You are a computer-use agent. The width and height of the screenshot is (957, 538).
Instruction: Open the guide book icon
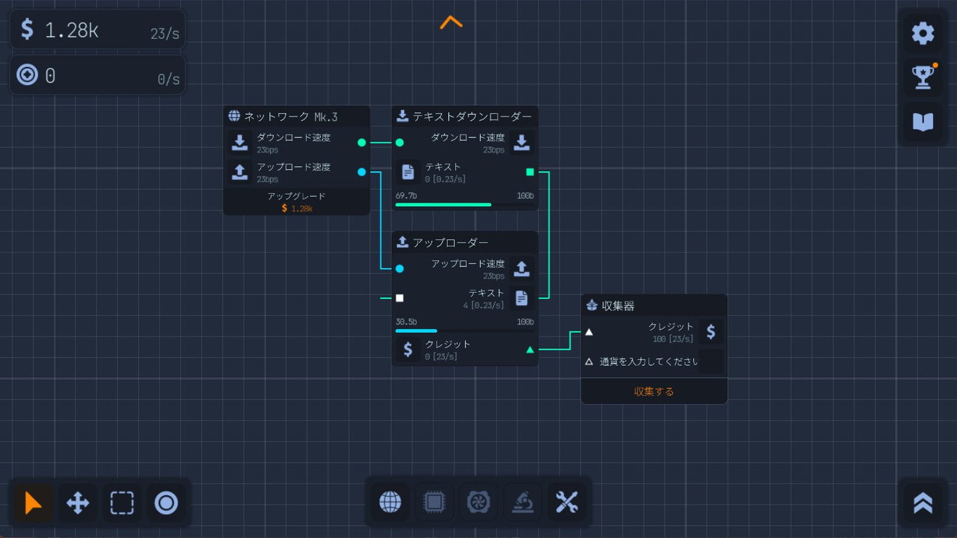[922, 122]
